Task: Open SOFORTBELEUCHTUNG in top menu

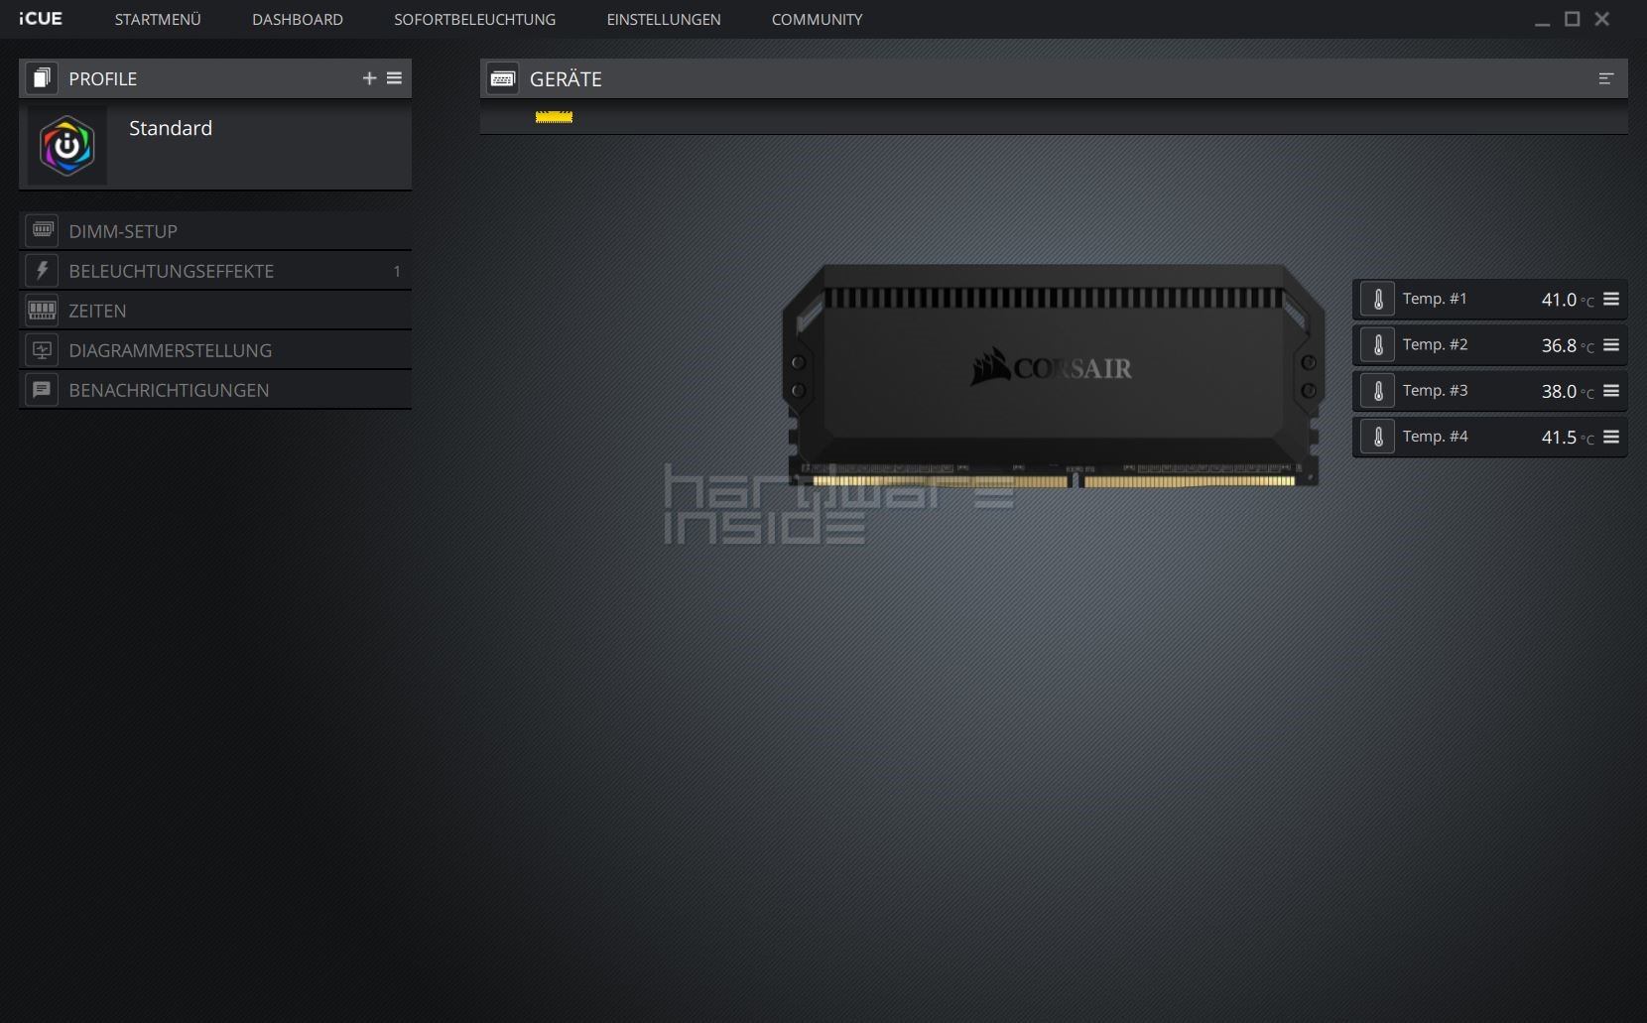Action: [474, 19]
